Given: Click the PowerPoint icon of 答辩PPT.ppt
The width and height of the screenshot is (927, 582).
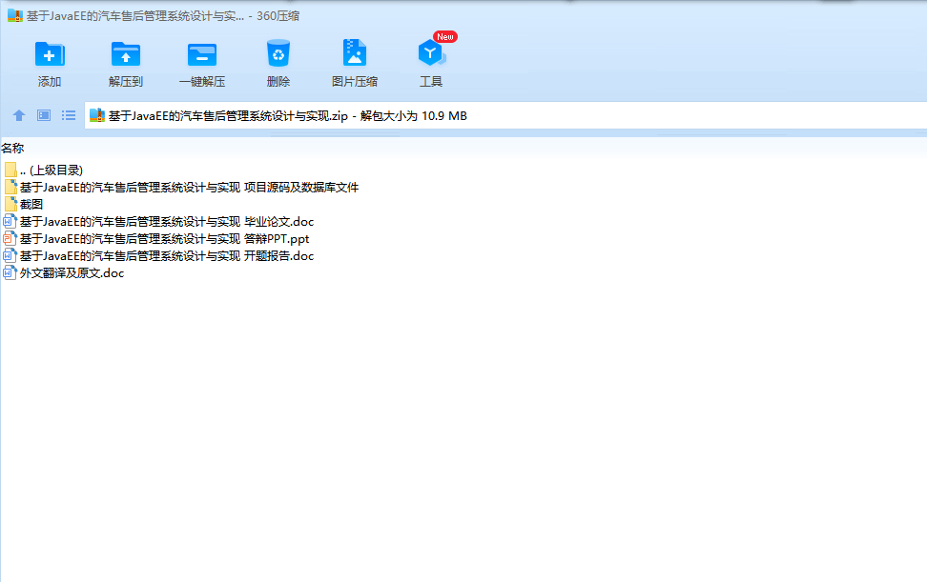Looking at the screenshot, I should coord(10,238).
